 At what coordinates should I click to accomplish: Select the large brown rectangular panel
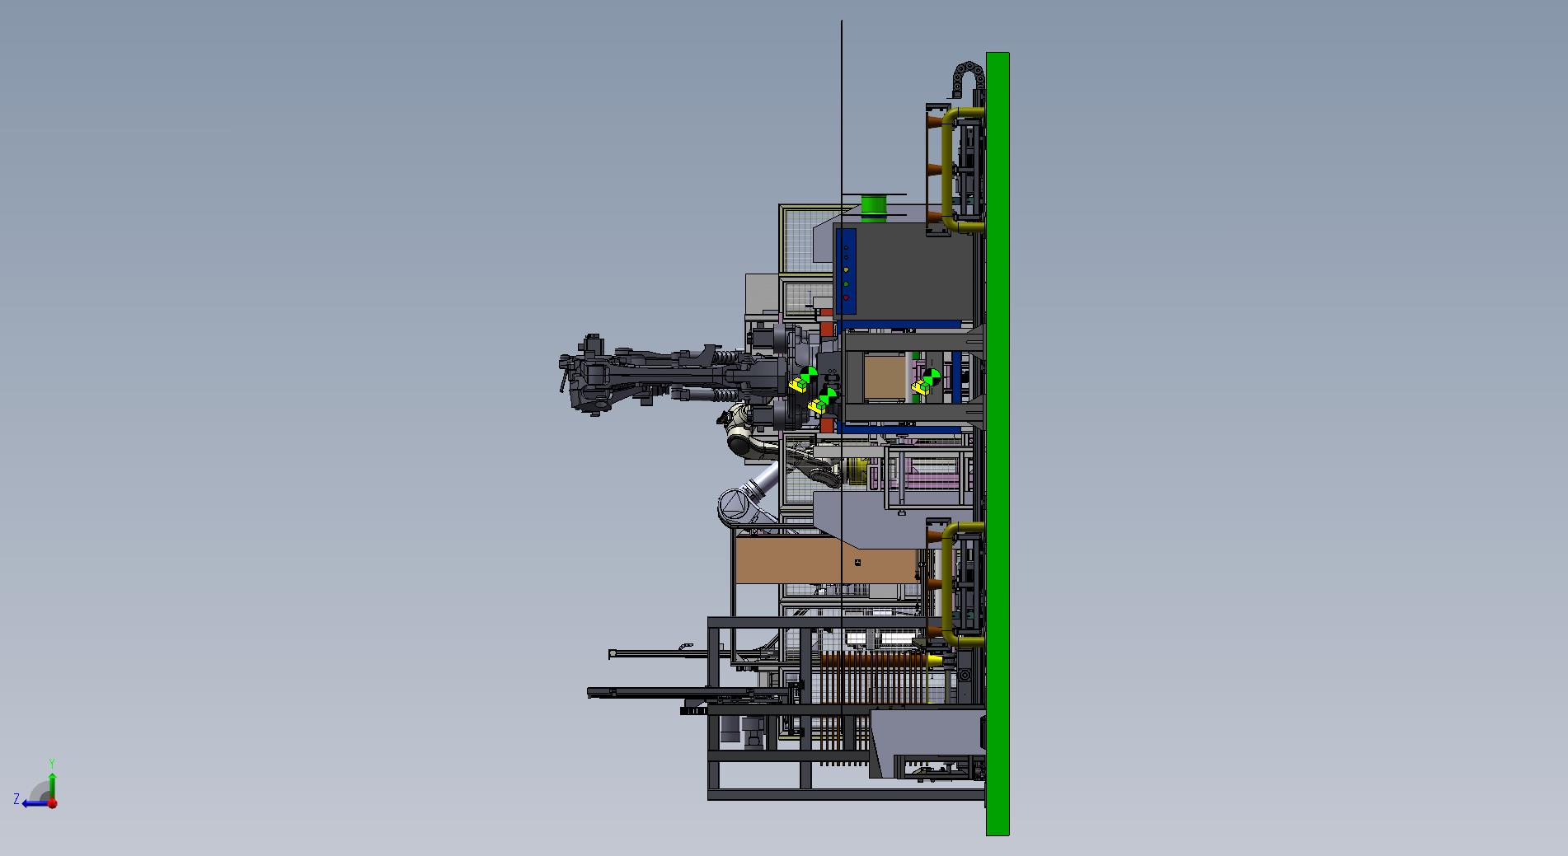(x=826, y=559)
